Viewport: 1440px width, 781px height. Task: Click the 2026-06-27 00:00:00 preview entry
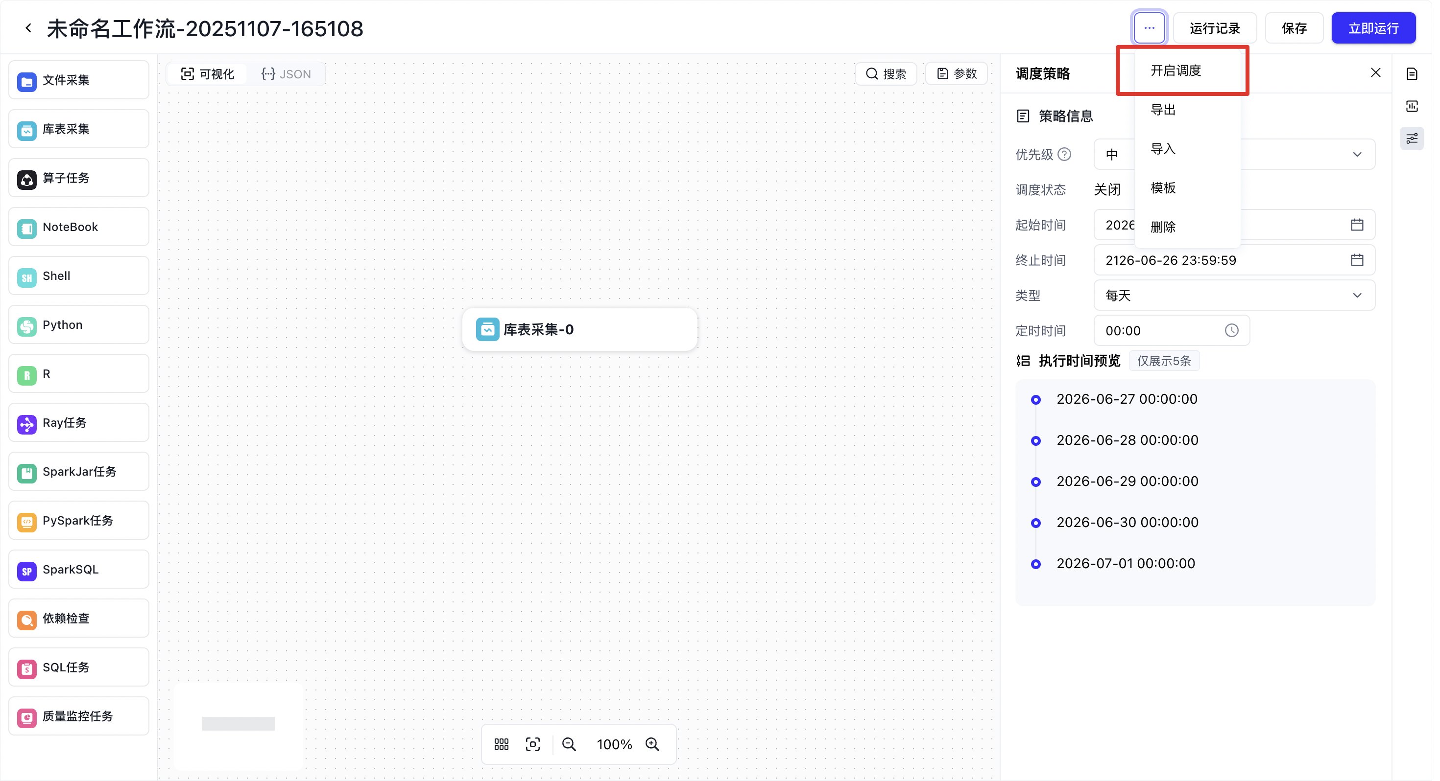[1132, 401]
